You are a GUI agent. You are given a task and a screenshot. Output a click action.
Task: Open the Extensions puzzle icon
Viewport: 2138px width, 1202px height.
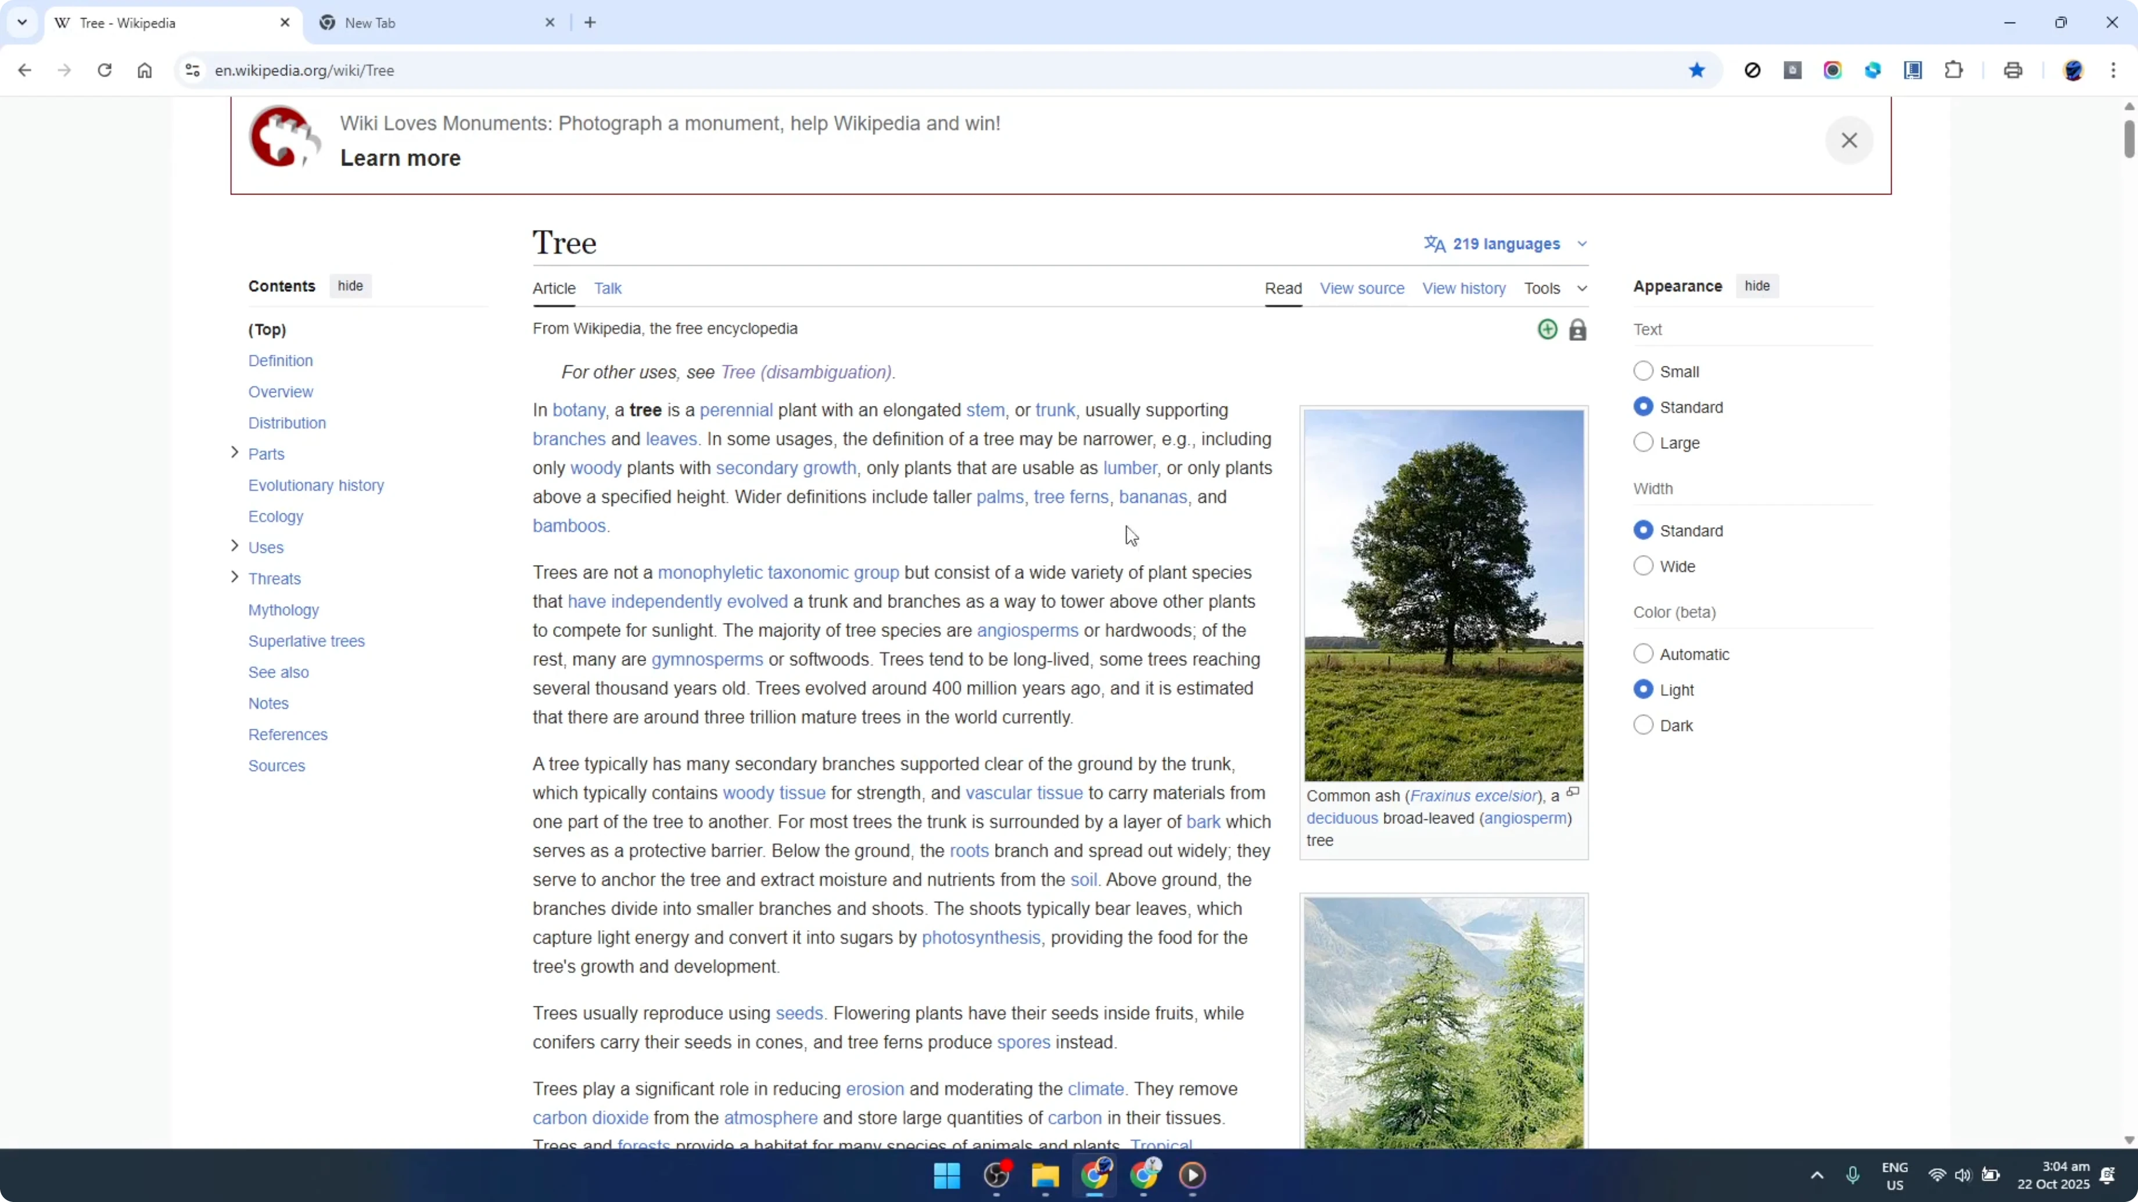click(x=1954, y=70)
